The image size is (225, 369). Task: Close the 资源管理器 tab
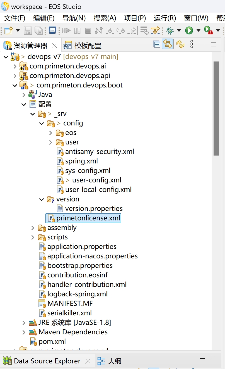(54, 45)
